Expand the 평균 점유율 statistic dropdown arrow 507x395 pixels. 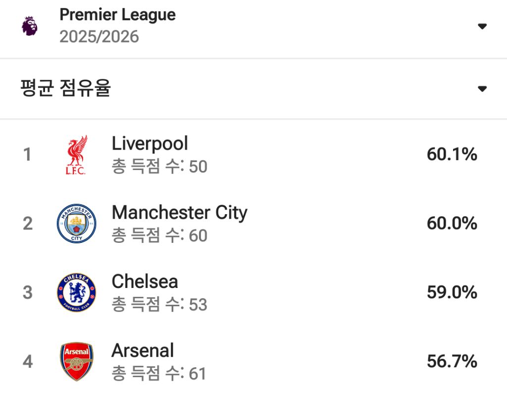point(482,89)
